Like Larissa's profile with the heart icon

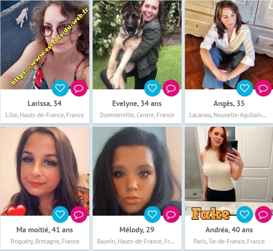pyautogui.click(x=60, y=88)
